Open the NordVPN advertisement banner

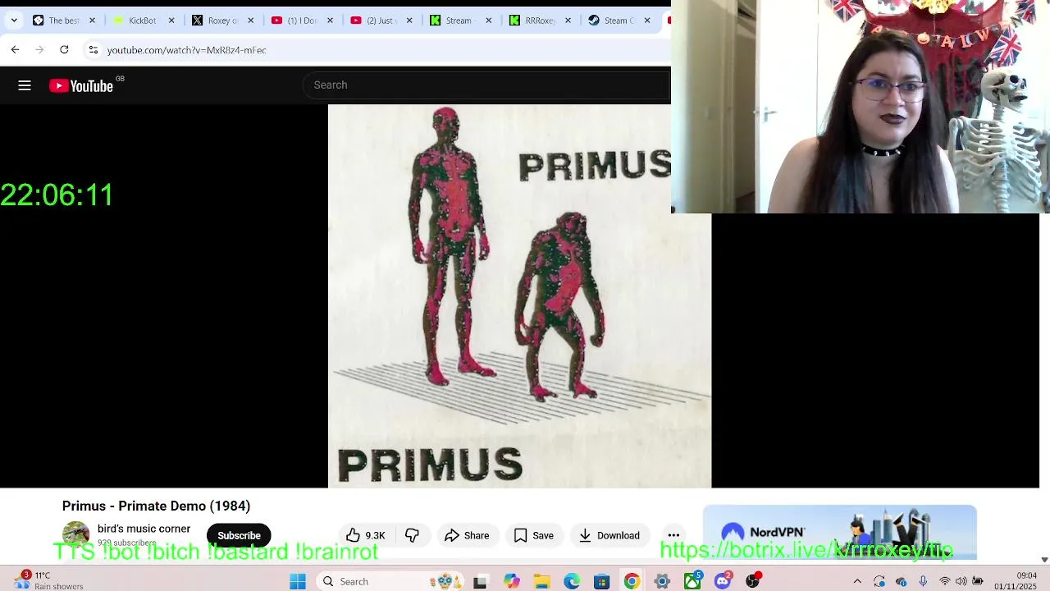pyautogui.click(x=840, y=532)
